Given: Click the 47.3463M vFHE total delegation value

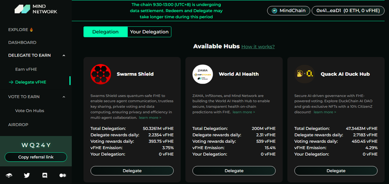Looking at the screenshot, I should click(362, 129).
